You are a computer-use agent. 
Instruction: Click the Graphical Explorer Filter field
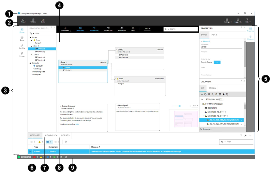click(42, 33)
